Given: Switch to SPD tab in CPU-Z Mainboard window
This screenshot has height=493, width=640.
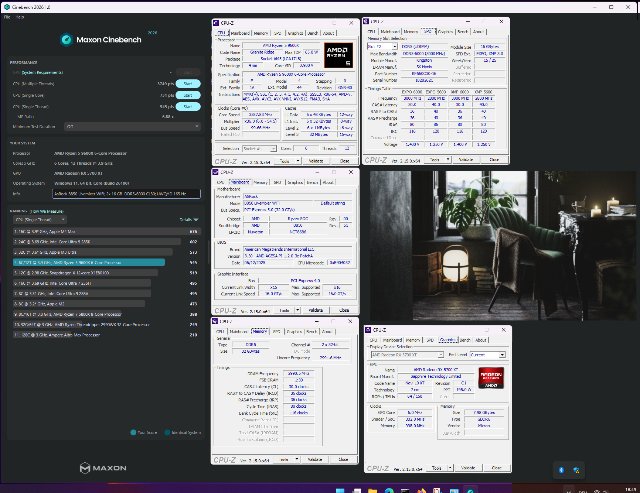Looking at the screenshot, I should pyautogui.click(x=278, y=182).
